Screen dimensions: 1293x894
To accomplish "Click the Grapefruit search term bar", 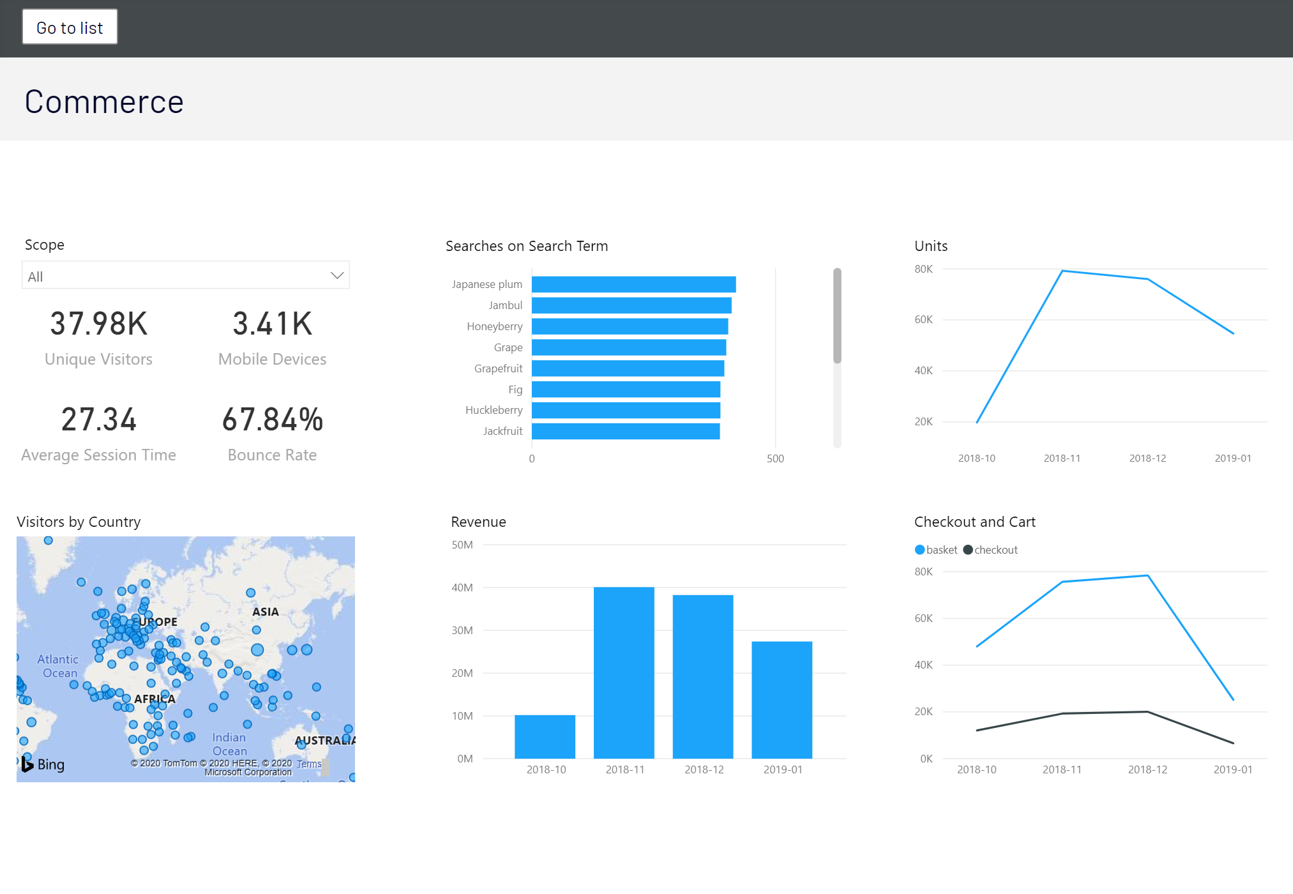I will coord(627,368).
